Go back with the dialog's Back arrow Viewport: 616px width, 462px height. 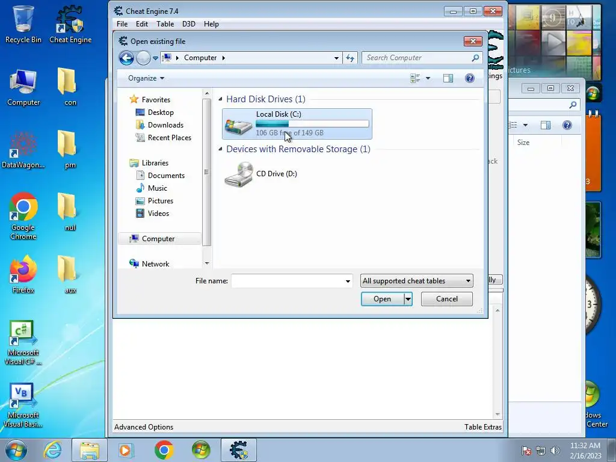(126, 58)
